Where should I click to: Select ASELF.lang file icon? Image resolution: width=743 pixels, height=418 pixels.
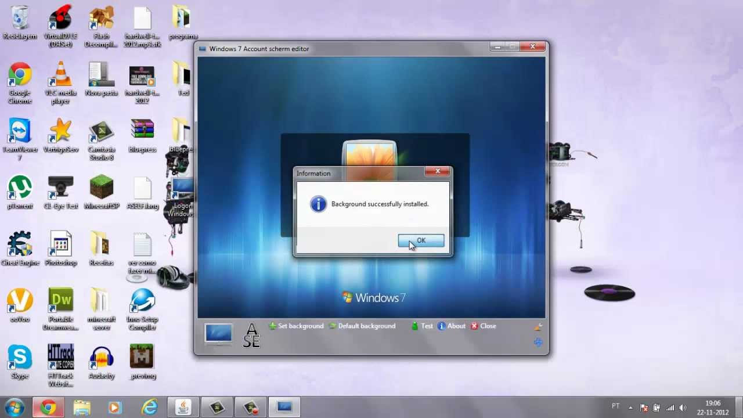click(142, 193)
